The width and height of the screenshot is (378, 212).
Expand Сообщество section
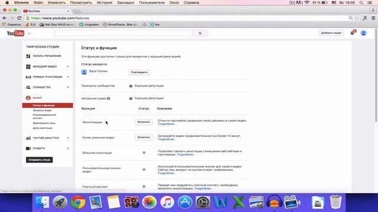pos(68,87)
